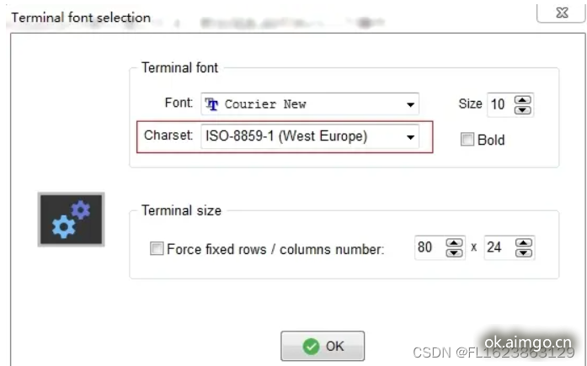Decrease the font Size value
The width and height of the screenshot is (587, 366).
(523, 109)
